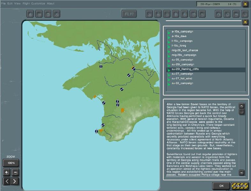The width and height of the screenshot is (251, 191).
Task: Close the campaign list panel with yellow X
Action: coord(245,22)
